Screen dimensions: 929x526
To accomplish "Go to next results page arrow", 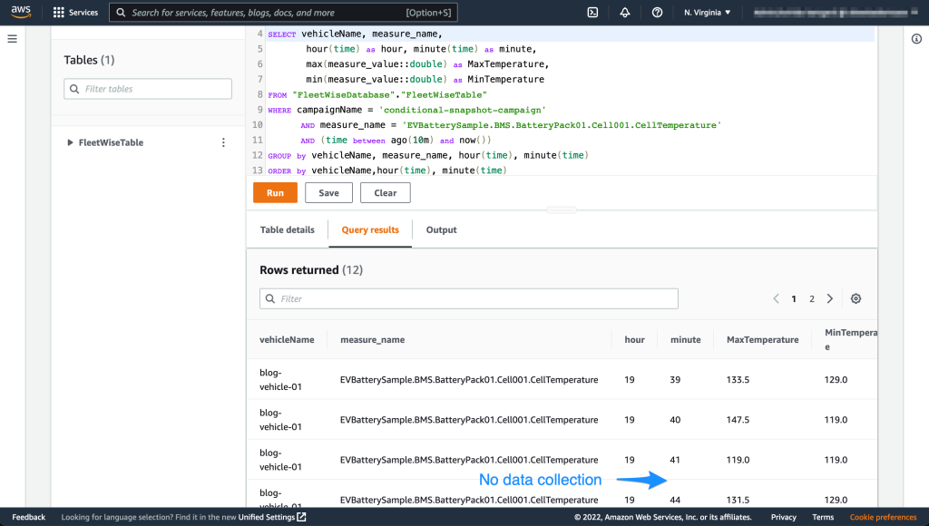I will click(830, 298).
